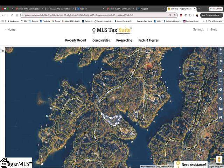This screenshot has height=168, width=224.
Task: Close the CRS Data Property Map tab
Action: click(x=195, y=9)
